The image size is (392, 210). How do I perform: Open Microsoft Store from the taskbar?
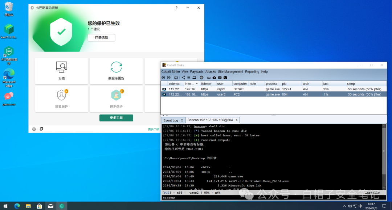[39, 206]
